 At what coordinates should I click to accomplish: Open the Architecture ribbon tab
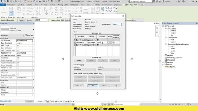tap(11, 5)
